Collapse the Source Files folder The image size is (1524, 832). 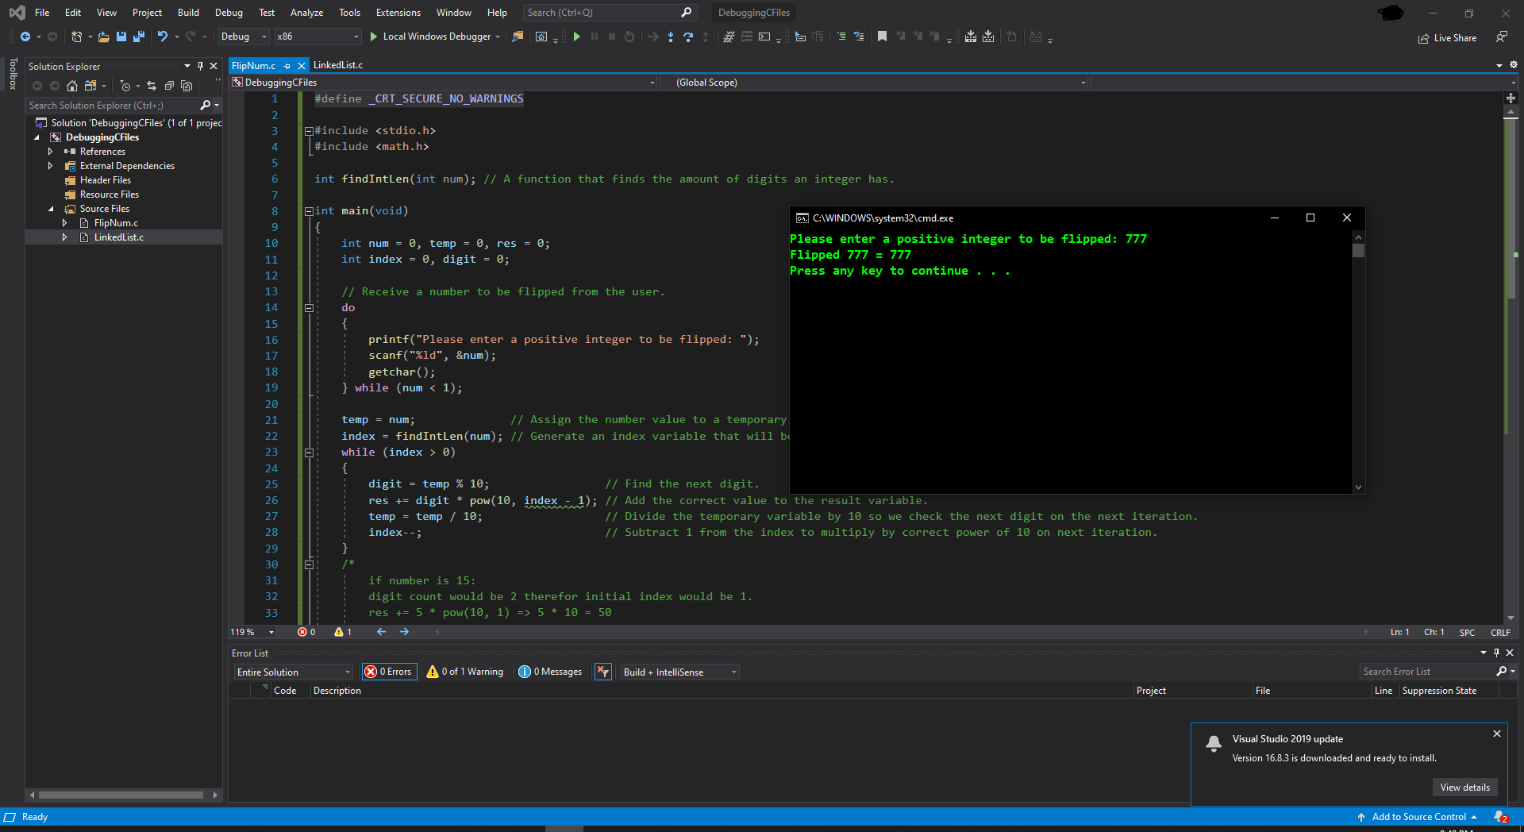click(50, 209)
